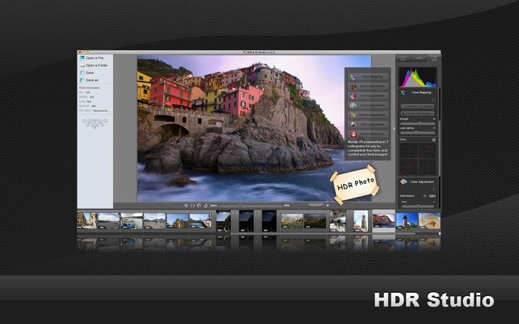Adjust the Strength slider
519x324 pixels.
pyautogui.click(x=417, y=124)
